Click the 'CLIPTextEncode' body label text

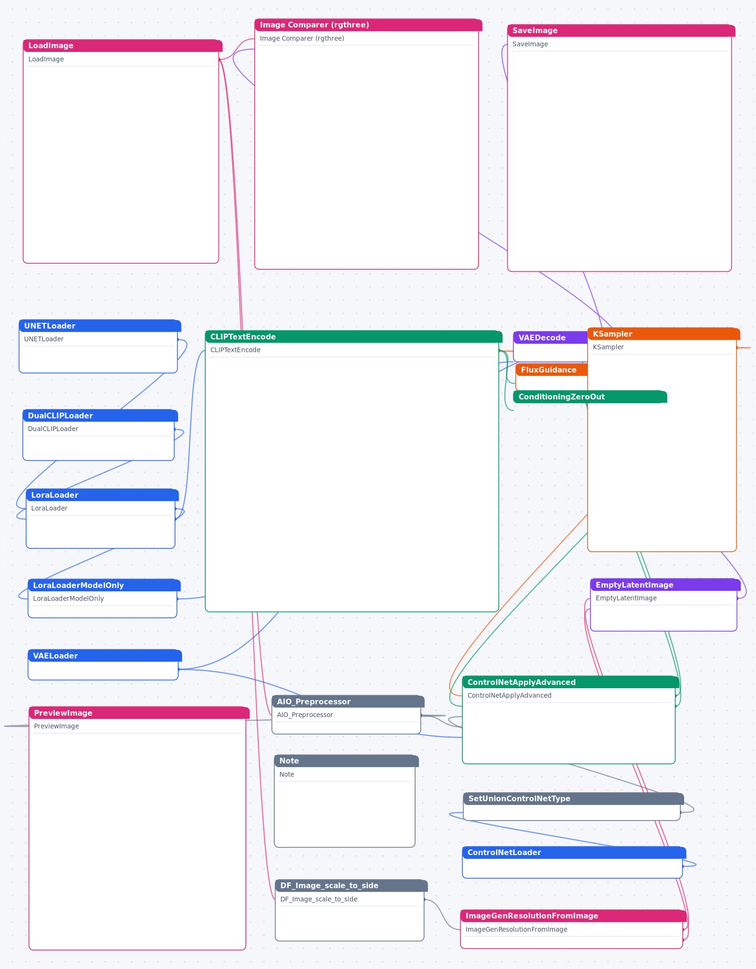tap(235, 350)
